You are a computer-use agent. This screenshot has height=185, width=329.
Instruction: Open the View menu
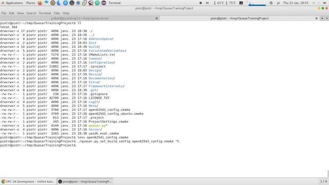(21, 13)
